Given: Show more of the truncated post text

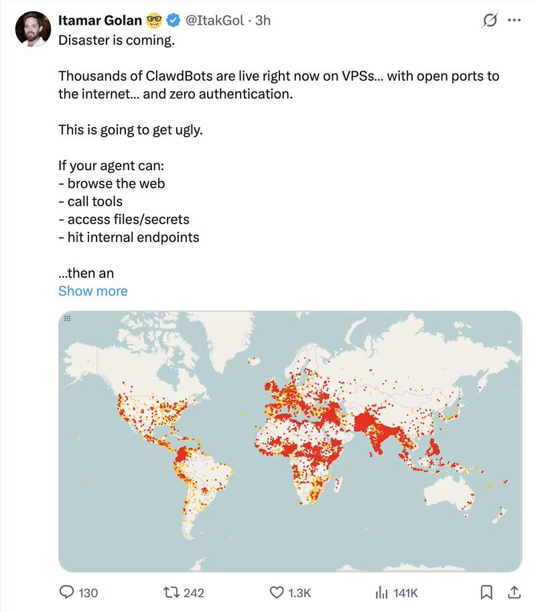Looking at the screenshot, I should 93,291.
